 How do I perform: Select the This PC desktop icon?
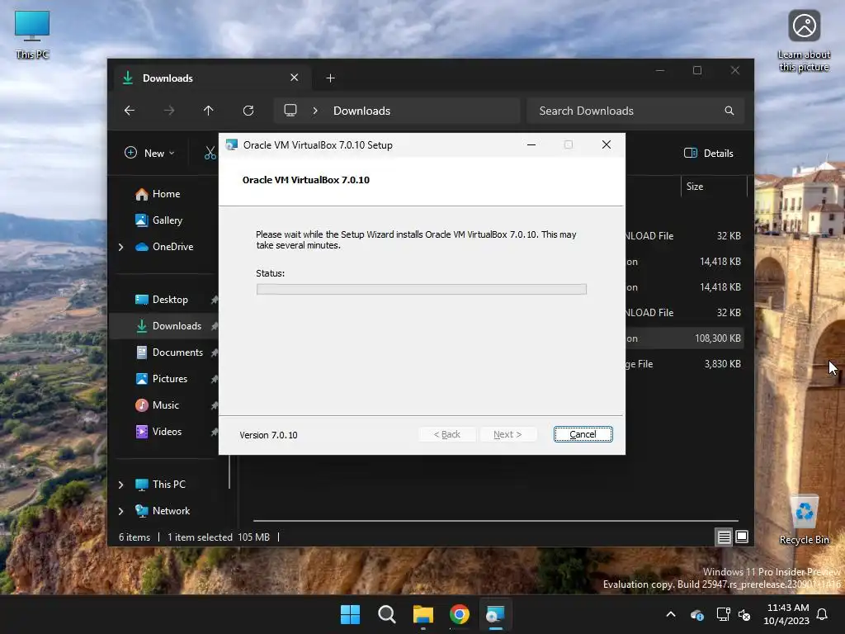(x=32, y=35)
